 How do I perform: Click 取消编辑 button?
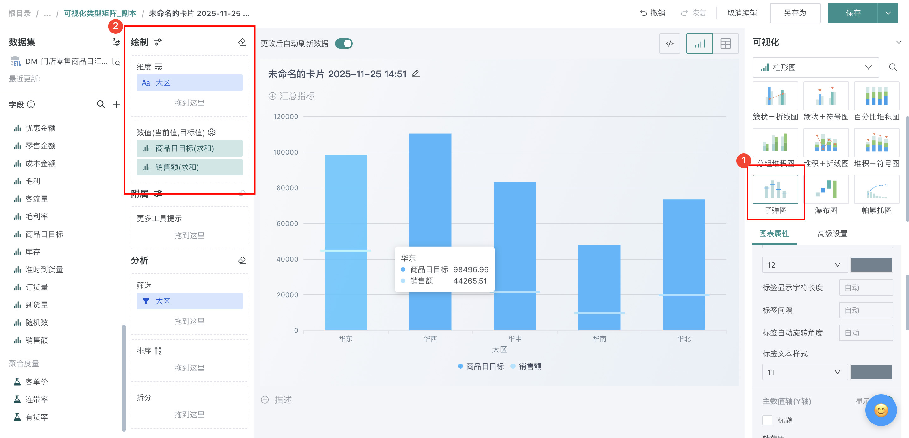tap(742, 13)
